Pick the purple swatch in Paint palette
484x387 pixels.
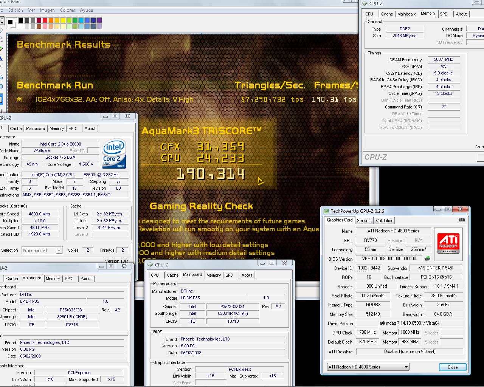click(99, 20)
